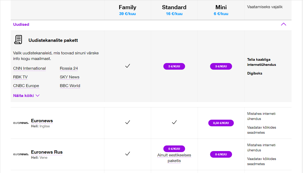Screen dimensions: 303x173
Task: Click the Uudistekanalite pakett document icon
Action: click(18, 40)
